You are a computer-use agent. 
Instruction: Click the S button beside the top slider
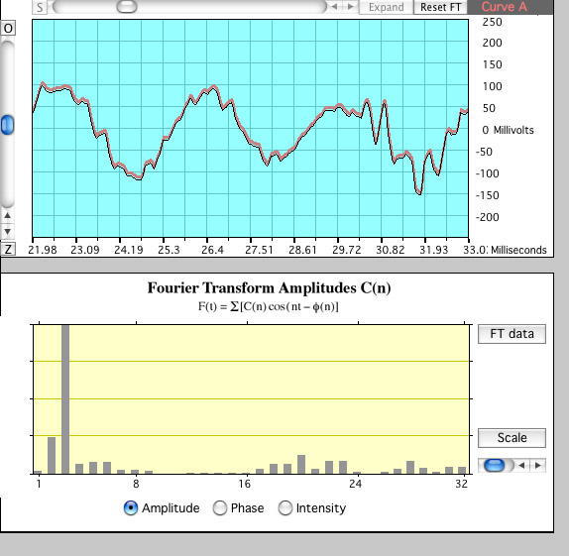coord(40,7)
